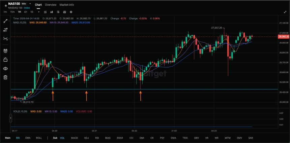This screenshot has height=143, width=290.
Task: Select the CCI sub indicator
Action: click(x=131, y=138)
